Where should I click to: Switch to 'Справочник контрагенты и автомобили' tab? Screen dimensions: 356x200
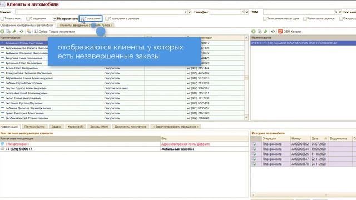click(x=27, y=26)
